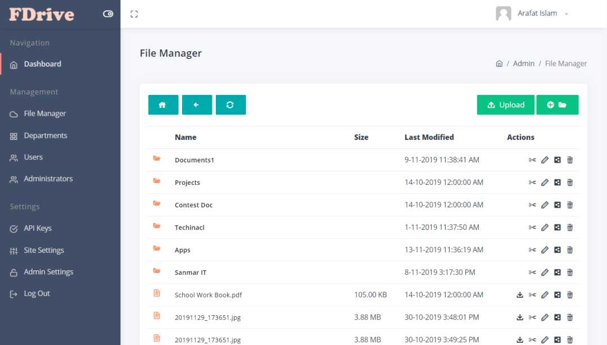Click the Upload button
Screen dimensions: 607x345
pyautogui.click(x=505, y=105)
